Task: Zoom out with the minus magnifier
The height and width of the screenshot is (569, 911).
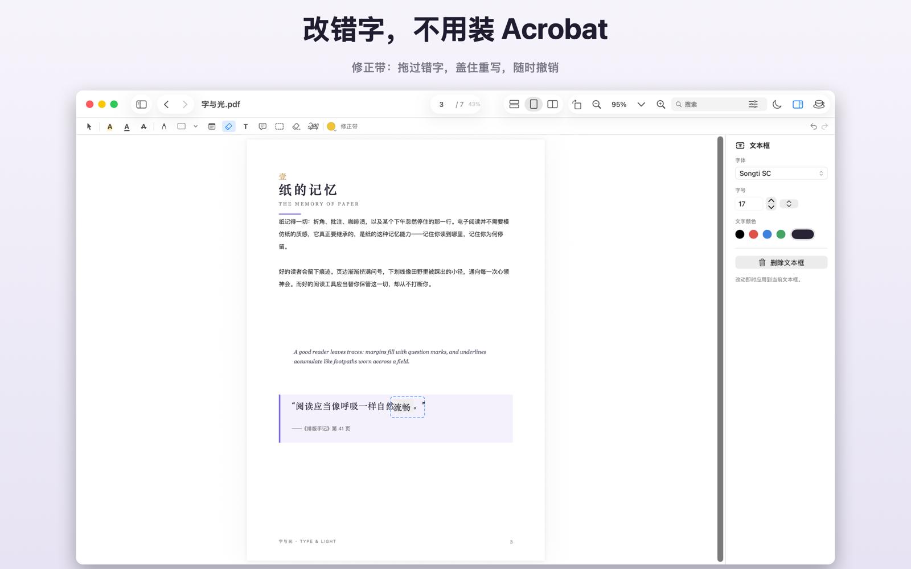Action: point(597,104)
